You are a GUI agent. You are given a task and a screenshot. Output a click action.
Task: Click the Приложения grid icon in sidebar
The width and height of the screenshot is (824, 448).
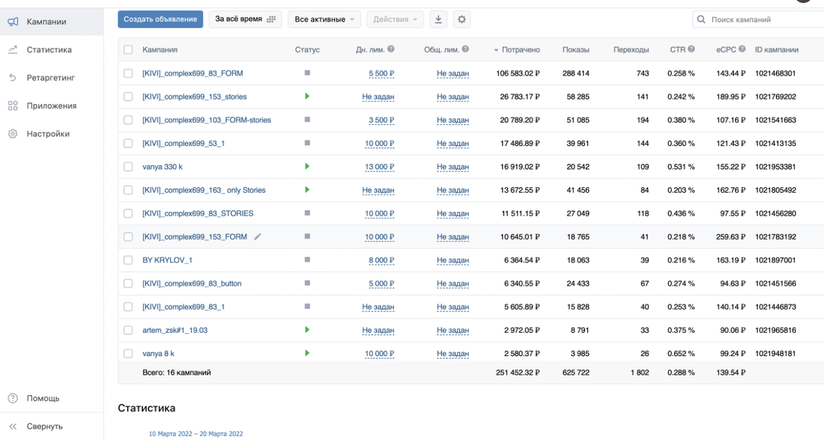pyautogui.click(x=13, y=106)
